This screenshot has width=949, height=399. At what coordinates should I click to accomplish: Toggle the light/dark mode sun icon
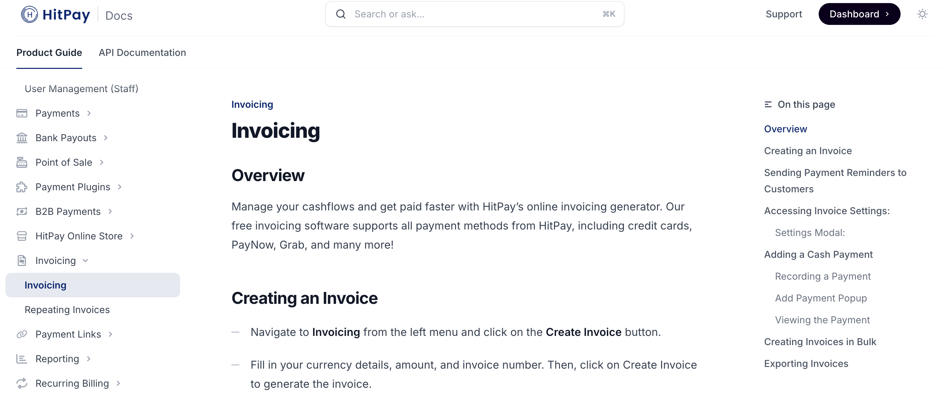[922, 14]
